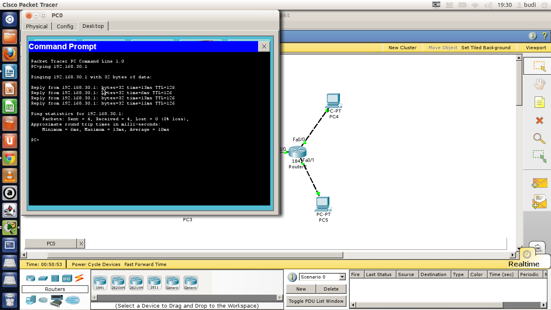Click the Add Complex PDU envelope
551x310 pixels.
539,201
